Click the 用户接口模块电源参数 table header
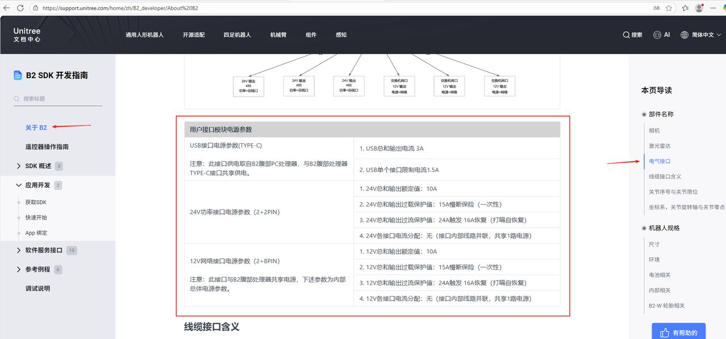 (x=372, y=130)
